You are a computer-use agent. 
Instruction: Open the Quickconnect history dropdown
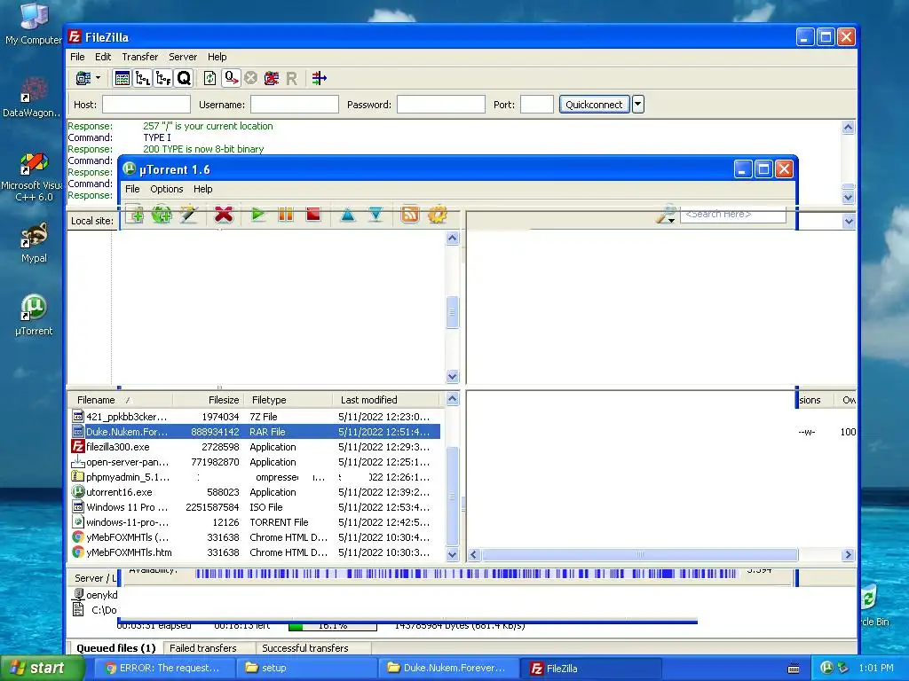coord(637,105)
